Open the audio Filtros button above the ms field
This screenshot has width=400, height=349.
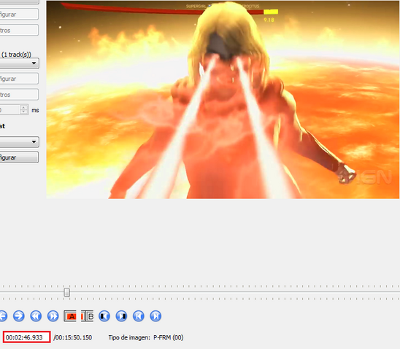(x=19, y=95)
